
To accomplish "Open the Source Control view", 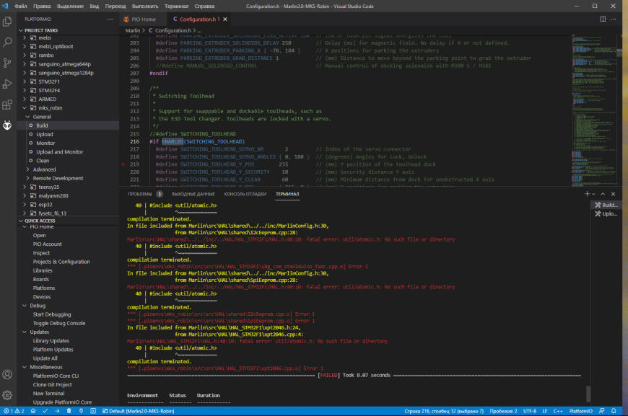I will coord(7,63).
